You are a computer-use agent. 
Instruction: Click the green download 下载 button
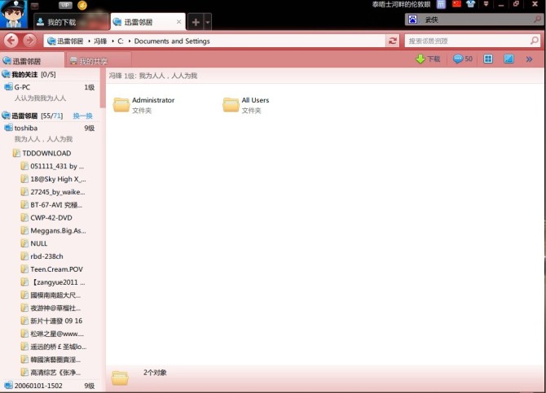point(428,59)
